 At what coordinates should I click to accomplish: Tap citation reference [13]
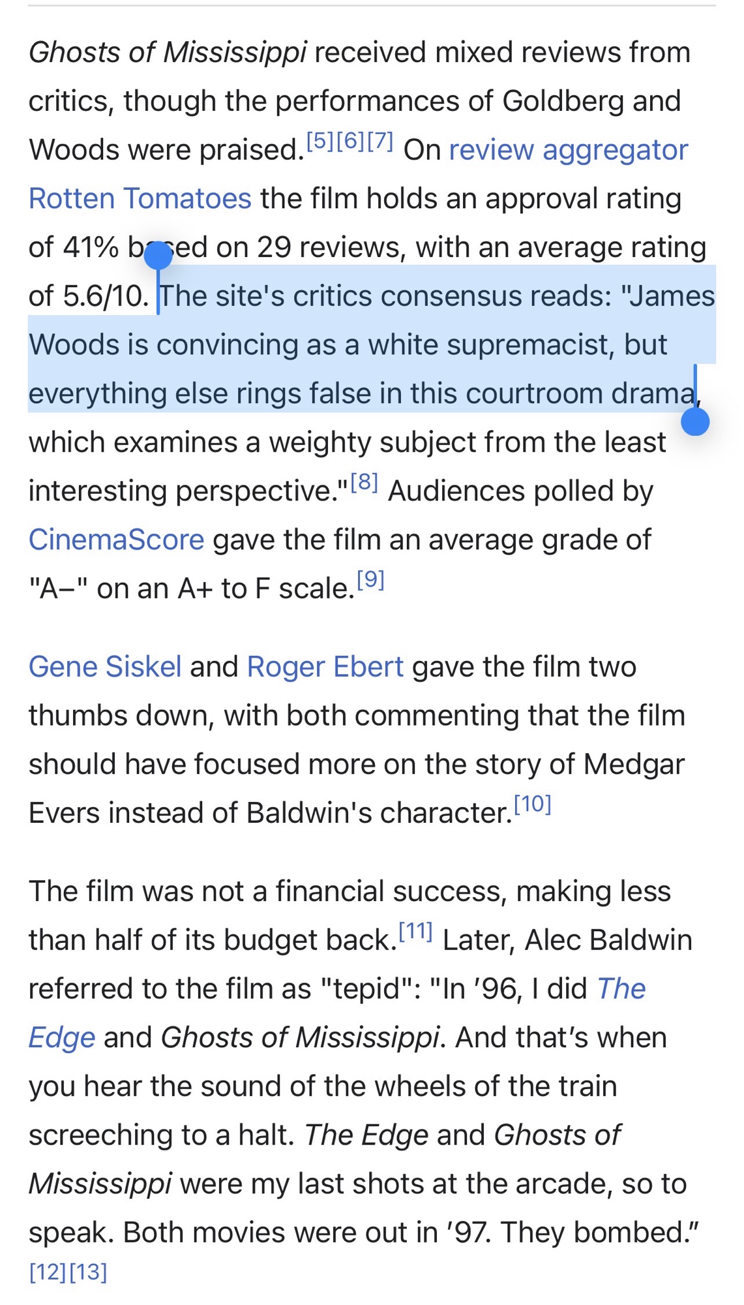[x=88, y=1272]
